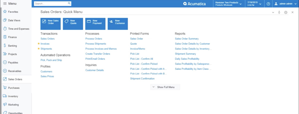
Task: Open Favorites star icon in sidebar
Action: (5, 12)
